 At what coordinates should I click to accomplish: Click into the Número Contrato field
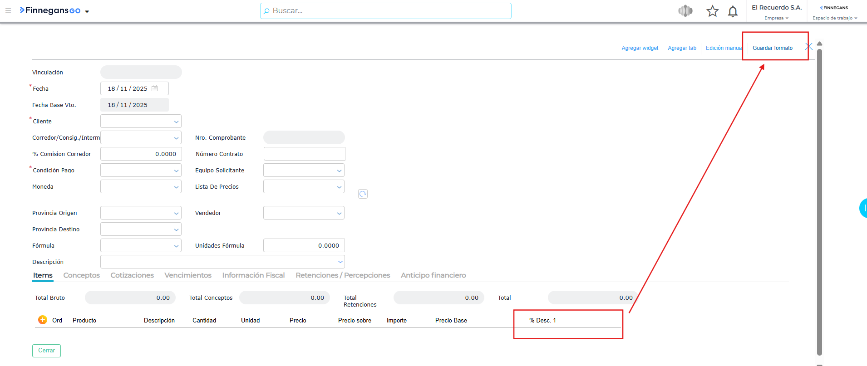coord(304,154)
